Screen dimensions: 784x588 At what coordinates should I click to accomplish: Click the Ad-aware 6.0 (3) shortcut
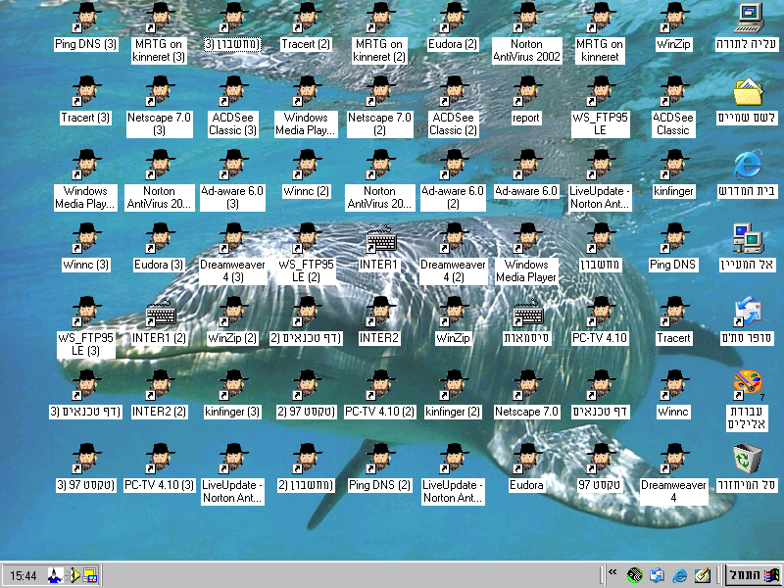pos(233,180)
